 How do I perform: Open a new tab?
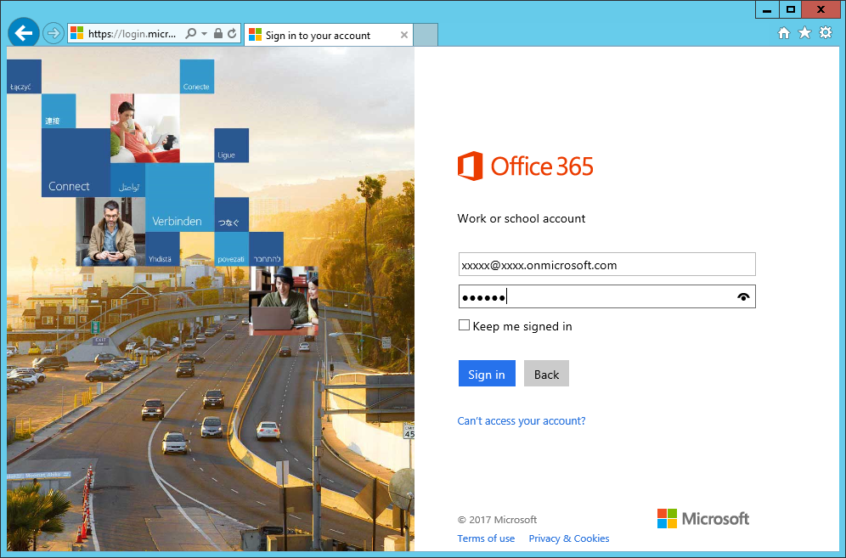[x=426, y=35]
